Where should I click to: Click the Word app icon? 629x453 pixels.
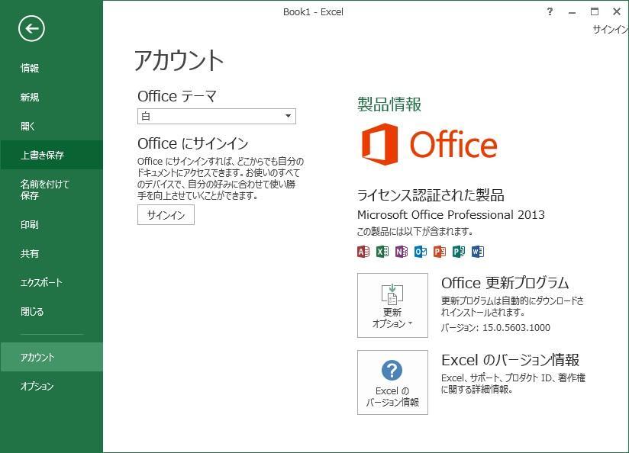point(478,252)
